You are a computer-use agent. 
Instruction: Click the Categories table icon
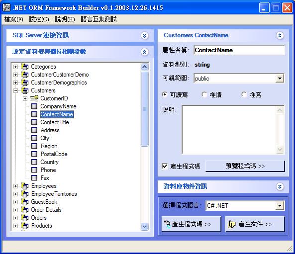click(25, 67)
